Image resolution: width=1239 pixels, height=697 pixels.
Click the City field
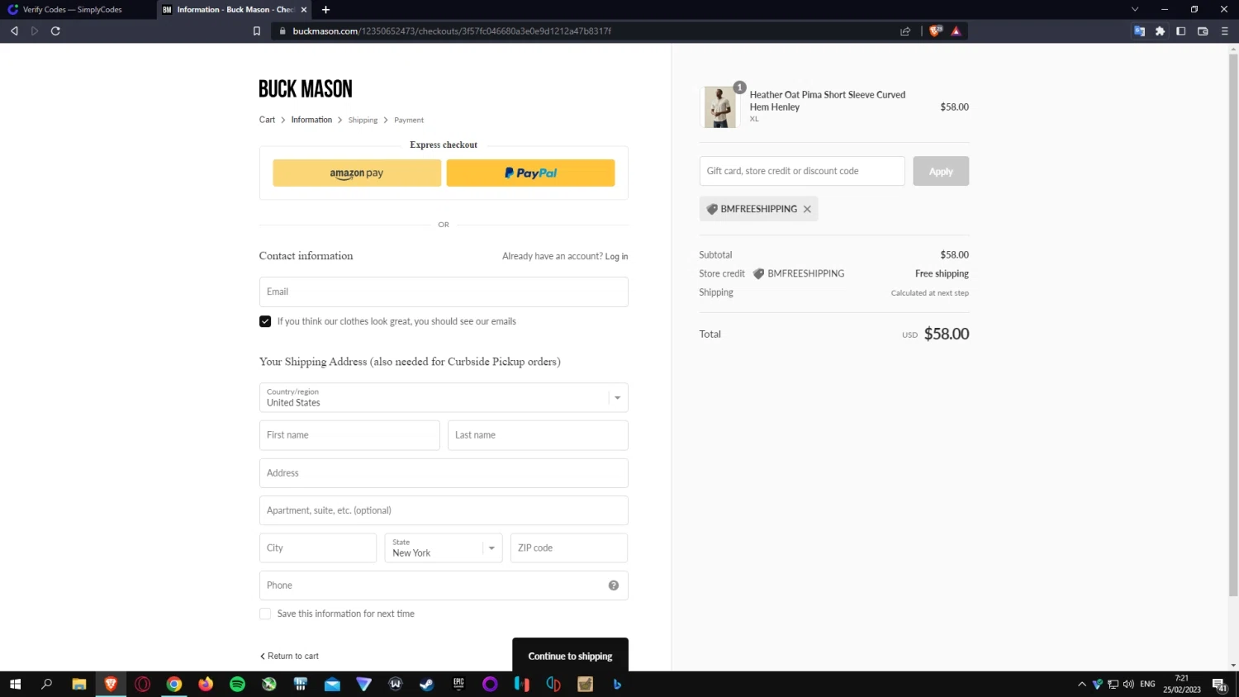point(318,548)
